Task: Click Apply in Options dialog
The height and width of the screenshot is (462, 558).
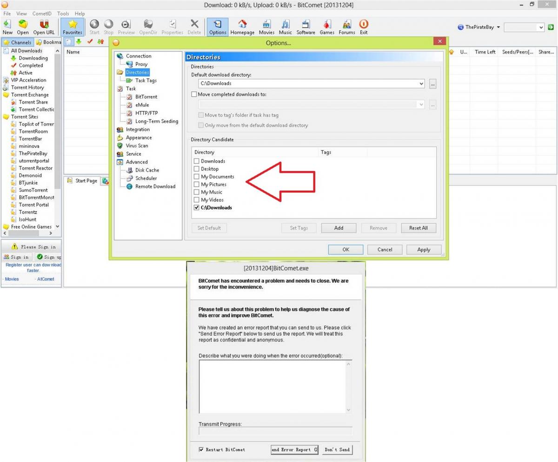Action: coord(424,250)
